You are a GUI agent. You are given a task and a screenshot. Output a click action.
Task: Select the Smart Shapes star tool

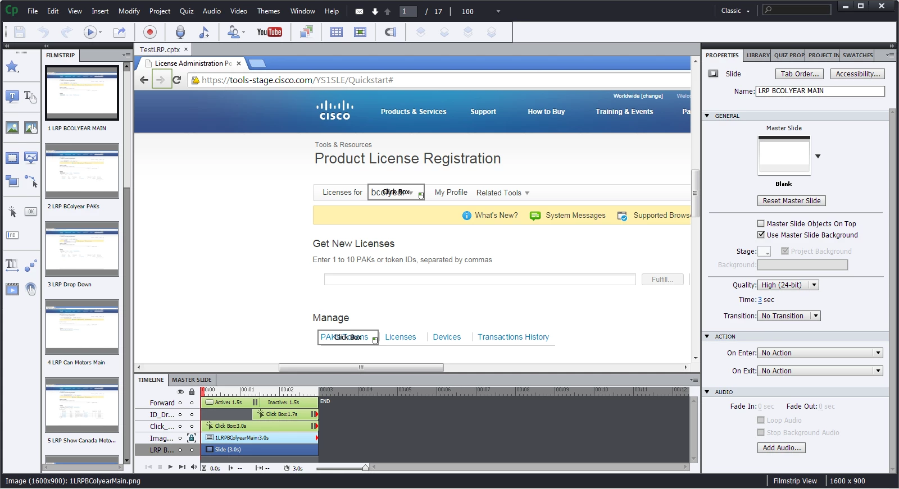(12, 67)
